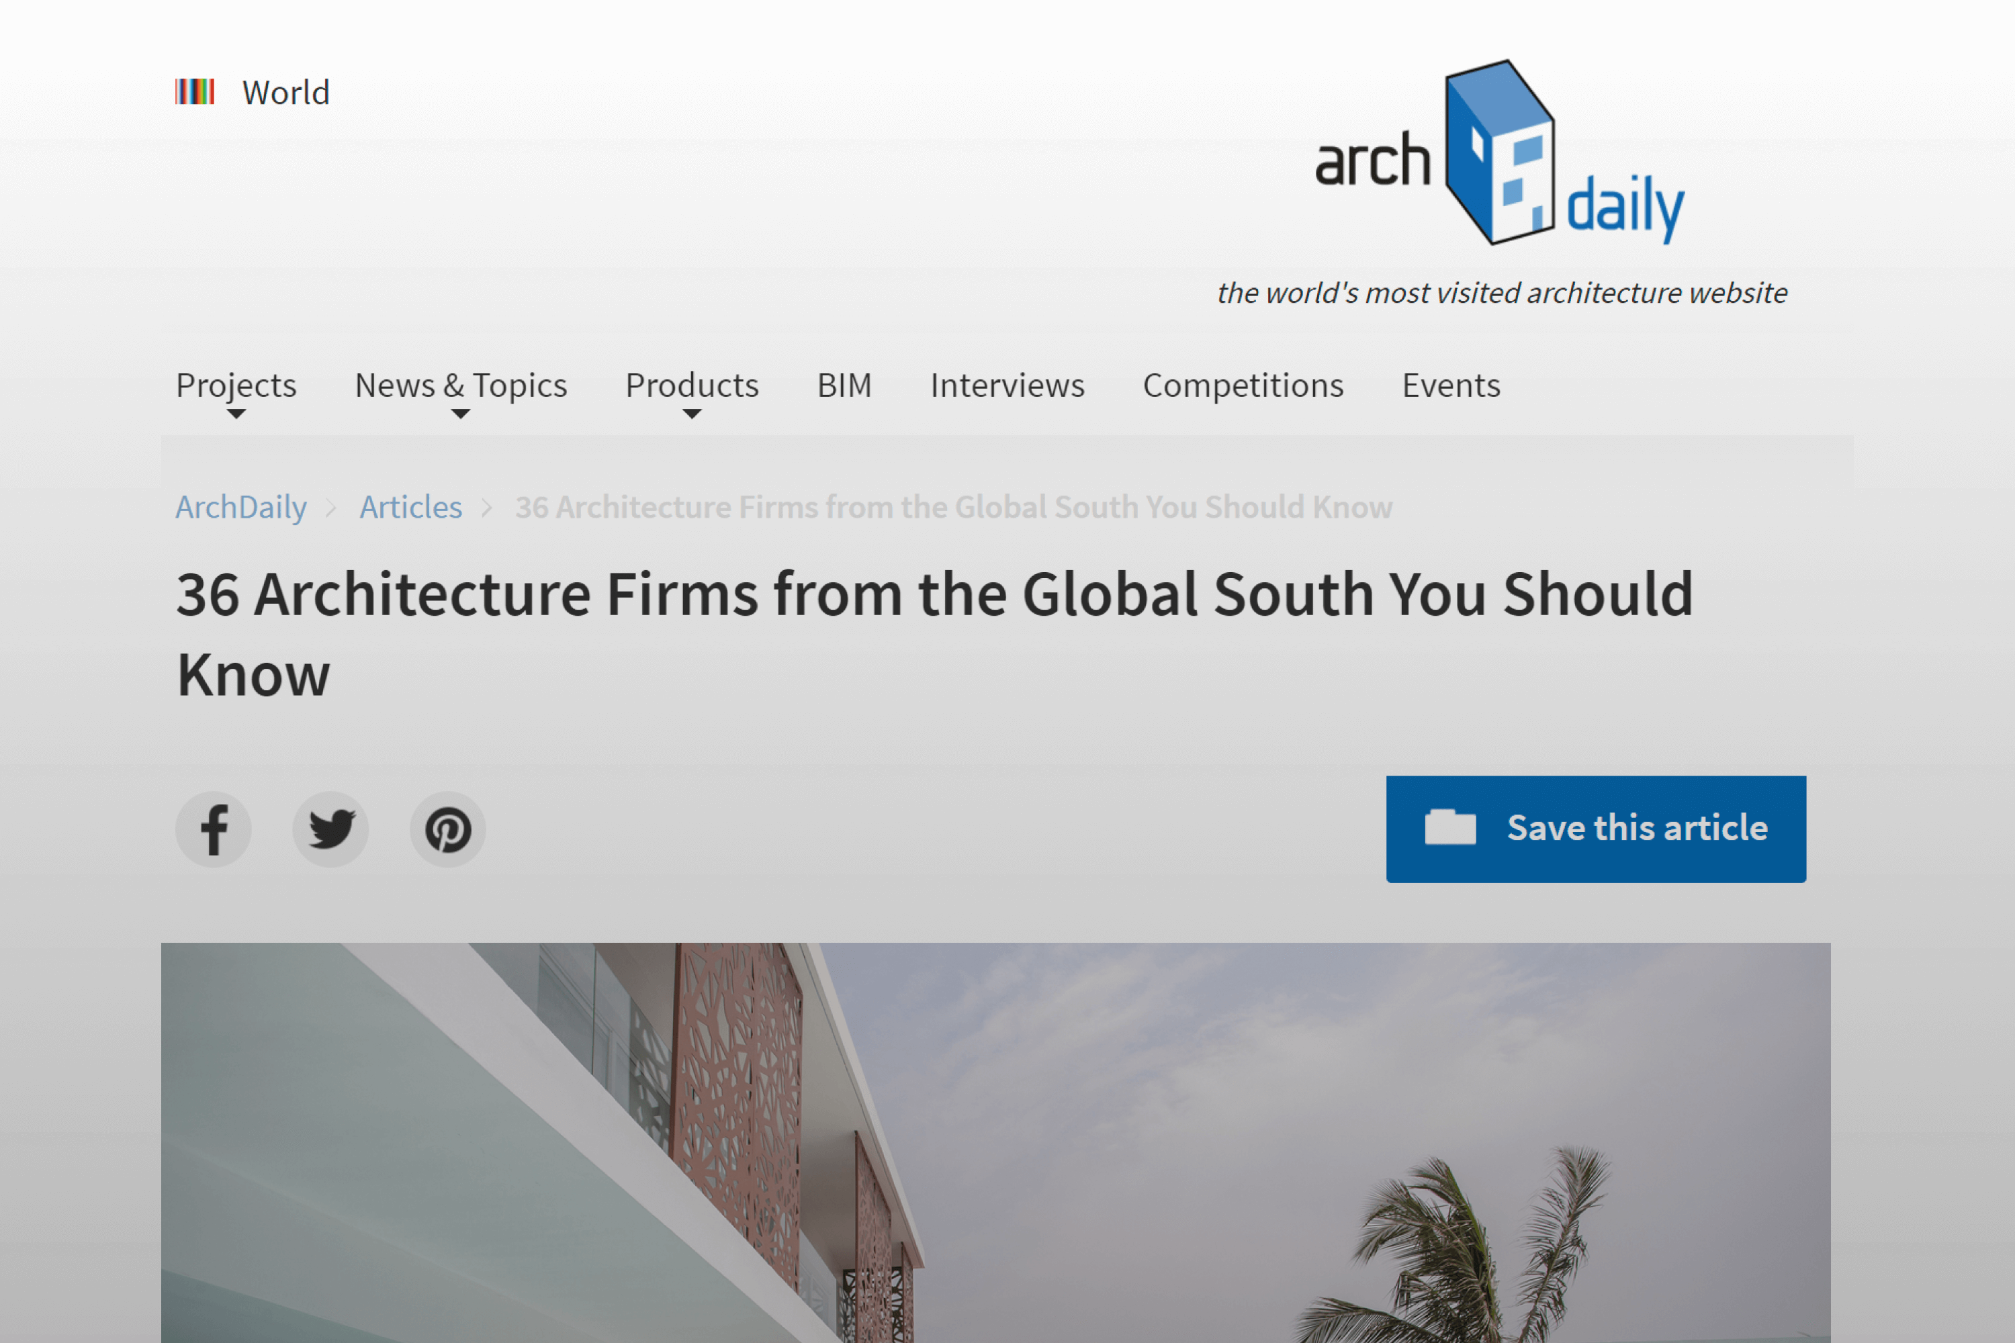Open the article's main building photo
This screenshot has height=1343, width=2015.
click(x=995, y=1143)
